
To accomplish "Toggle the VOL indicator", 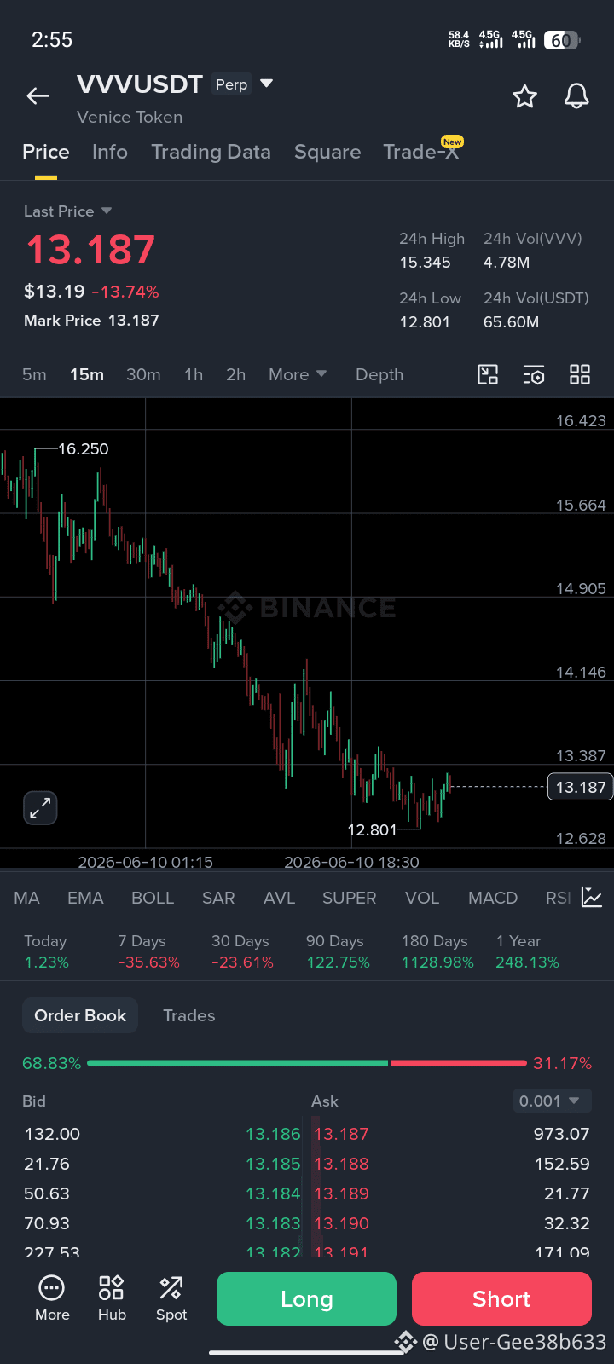I will tap(422, 898).
